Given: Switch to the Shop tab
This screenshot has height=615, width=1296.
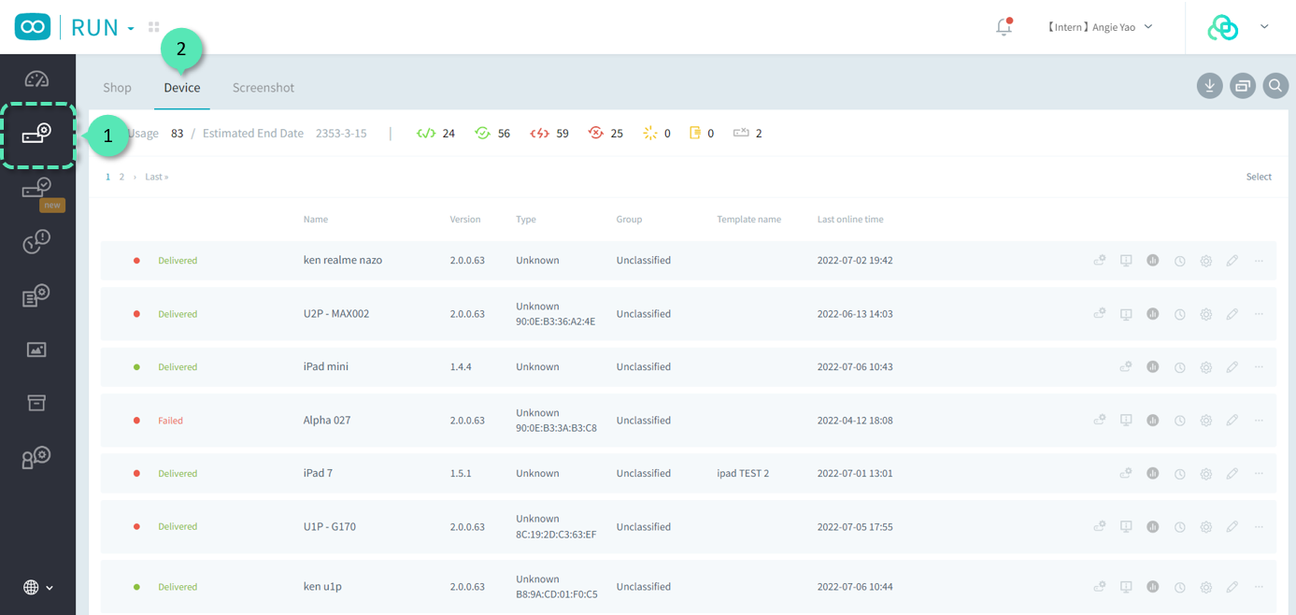Looking at the screenshot, I should [x=117, y=87].
